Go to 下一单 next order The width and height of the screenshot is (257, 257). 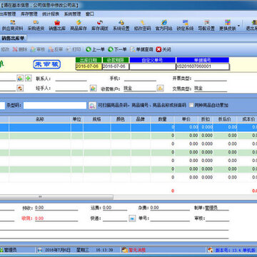[x=117, y=49]
